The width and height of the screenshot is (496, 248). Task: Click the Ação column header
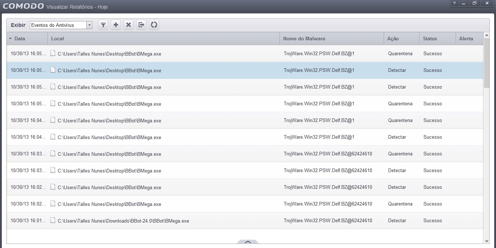pos(401,38)
